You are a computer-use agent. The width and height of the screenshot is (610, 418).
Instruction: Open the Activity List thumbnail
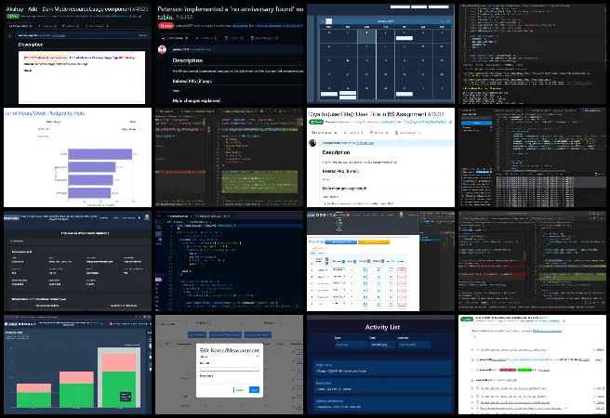[x=380, y=364]
